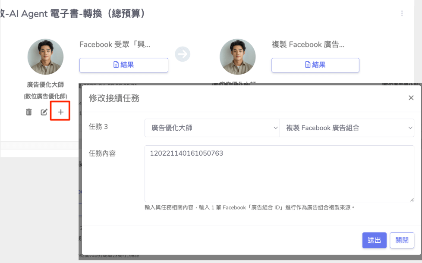
Task: Click the pencil edit icon
Action: pyautogui.click(x=44, y=112)
